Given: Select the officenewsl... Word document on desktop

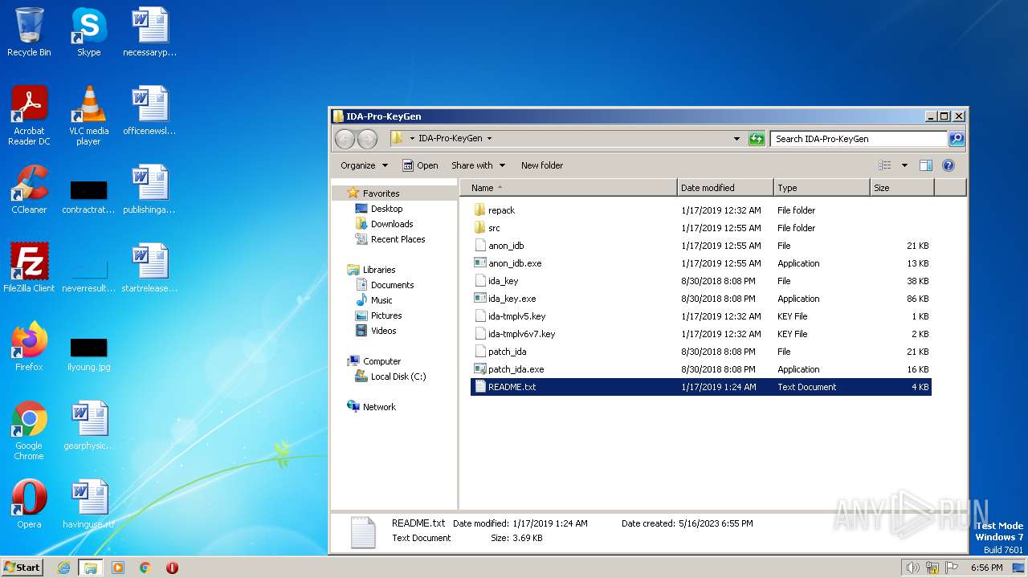Looking at the screenshot, I should 149,111.
